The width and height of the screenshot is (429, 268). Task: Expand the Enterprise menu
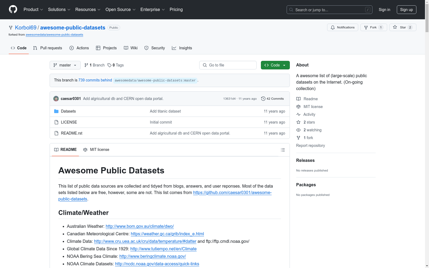[x=153, y=9]
